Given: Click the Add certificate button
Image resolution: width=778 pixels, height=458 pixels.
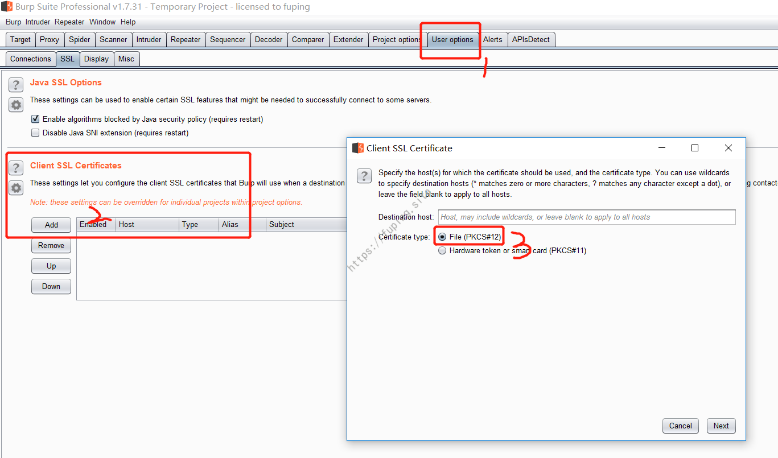Looking at the screenshot, I should pos(51,225).
